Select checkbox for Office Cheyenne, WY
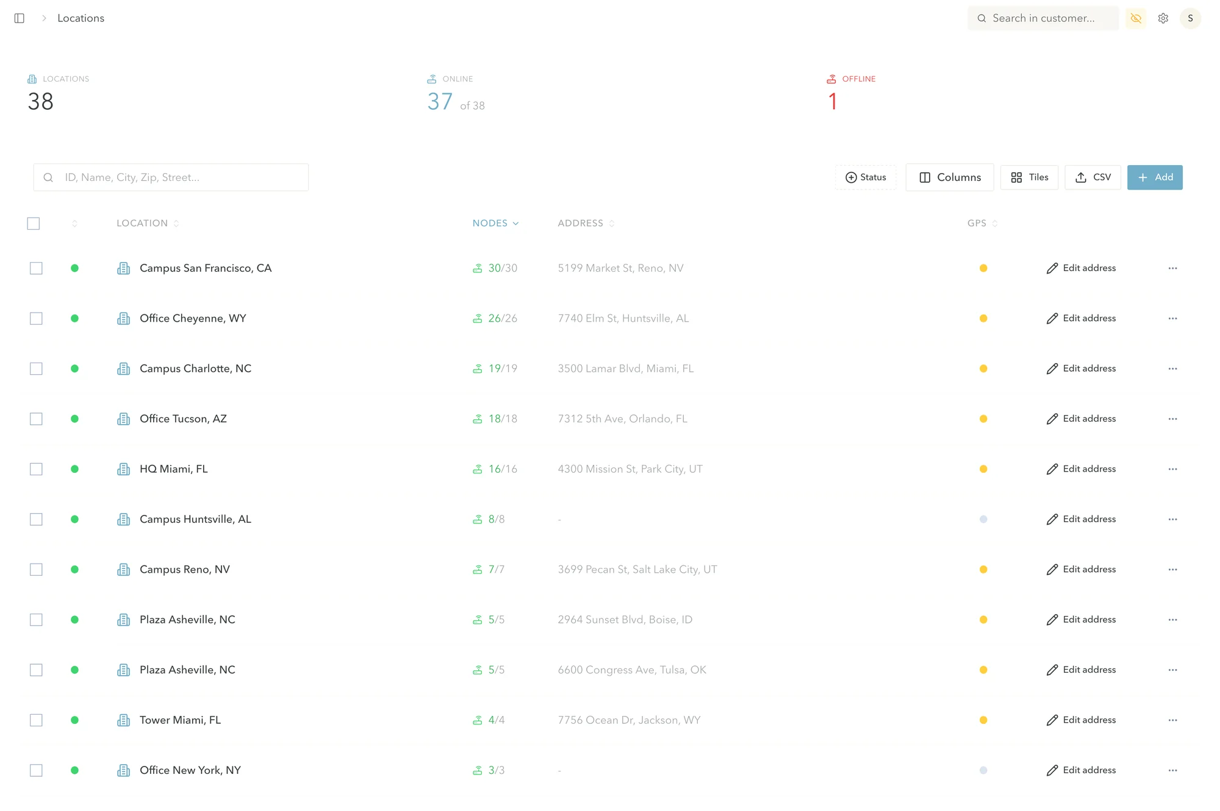Viewport: 1220px width, 811px height. coord(36,318)
